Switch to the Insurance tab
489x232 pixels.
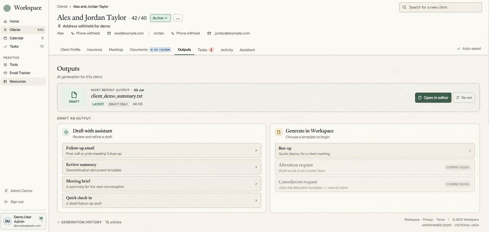click(x=95, y=50)
